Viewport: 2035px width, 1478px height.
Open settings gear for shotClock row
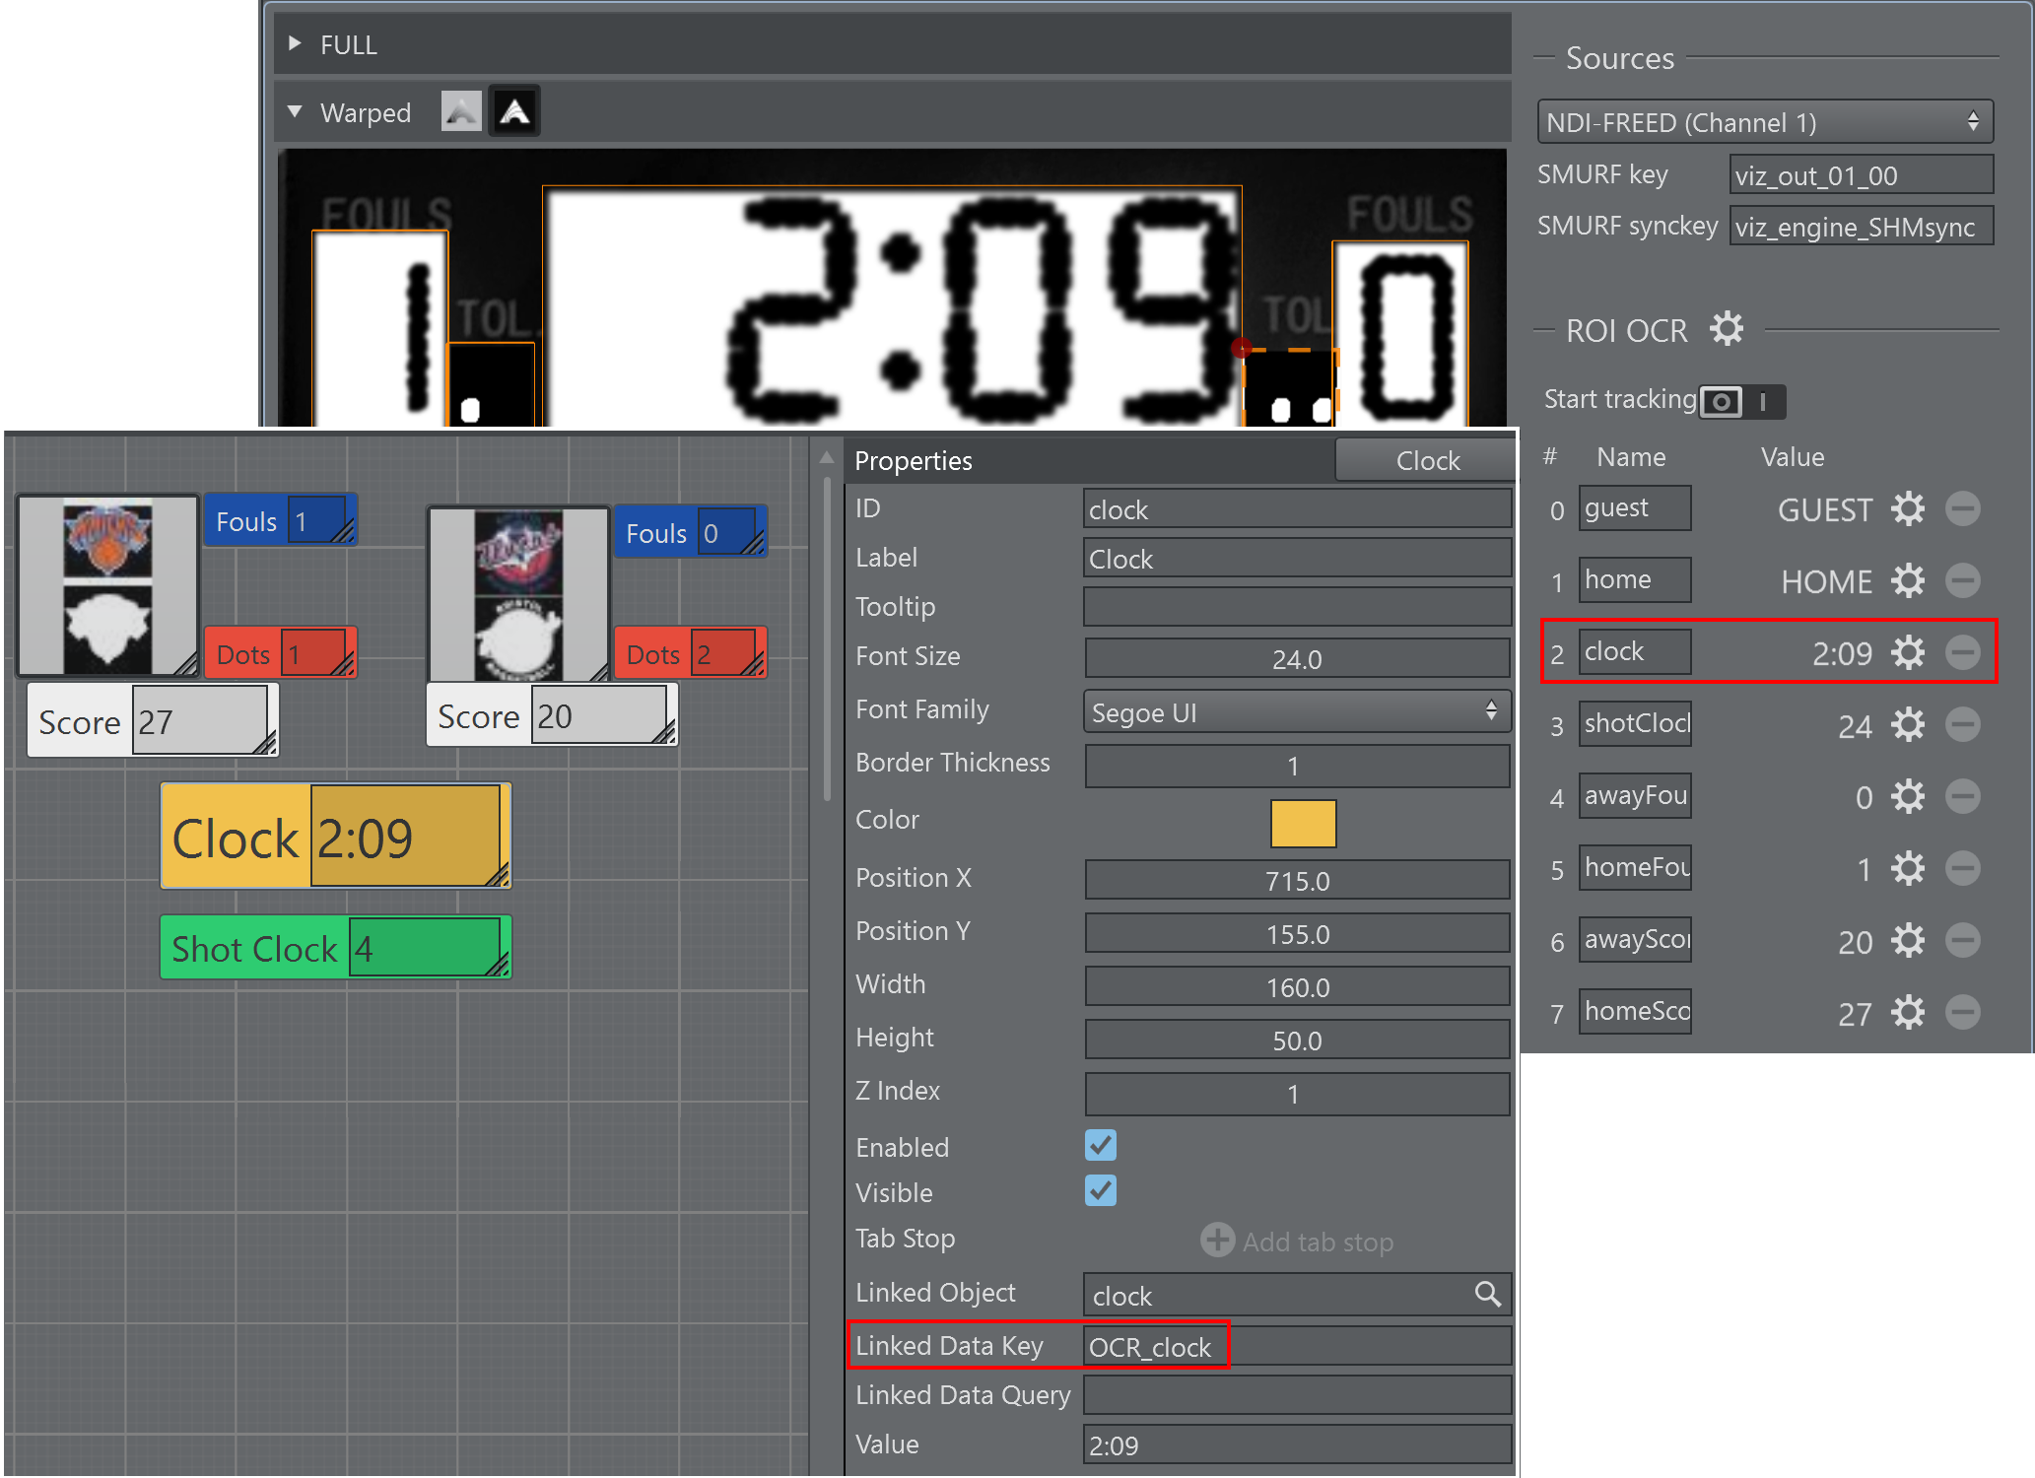[1908, 724]
